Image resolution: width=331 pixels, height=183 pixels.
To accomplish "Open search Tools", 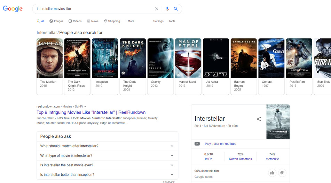I will click(172, 21).
